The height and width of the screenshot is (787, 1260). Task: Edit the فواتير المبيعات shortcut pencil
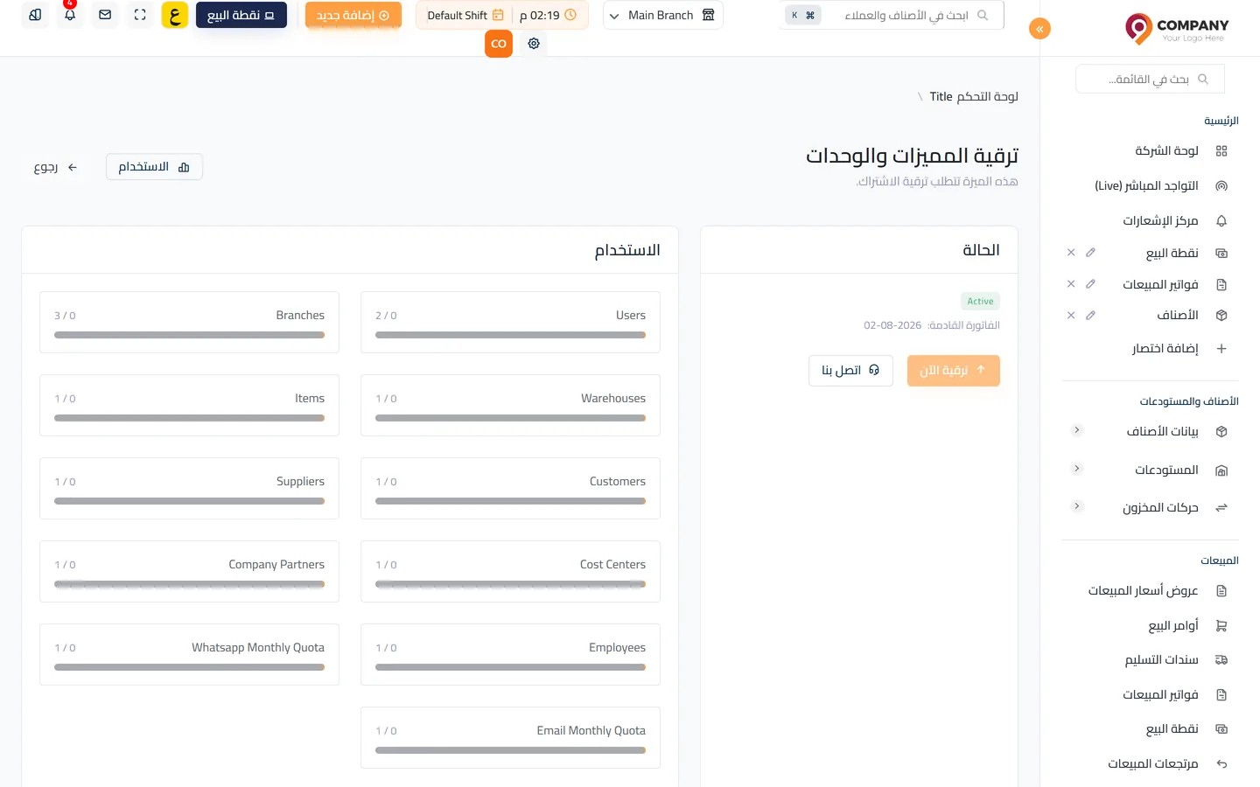[1090, 284]
